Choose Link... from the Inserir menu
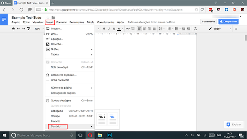The height and width of the screenshot is (139, 247). click(x=70, y=34)
